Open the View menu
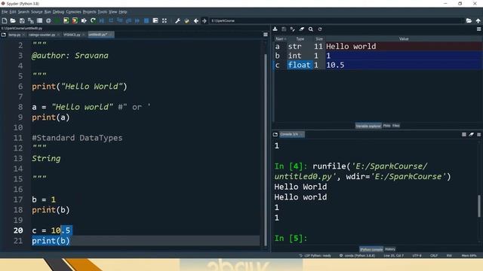 point(112,12)
